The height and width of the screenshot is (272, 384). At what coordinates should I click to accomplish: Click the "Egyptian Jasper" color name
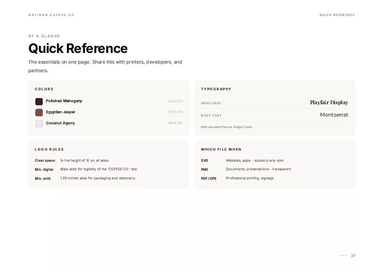point(60,112)
